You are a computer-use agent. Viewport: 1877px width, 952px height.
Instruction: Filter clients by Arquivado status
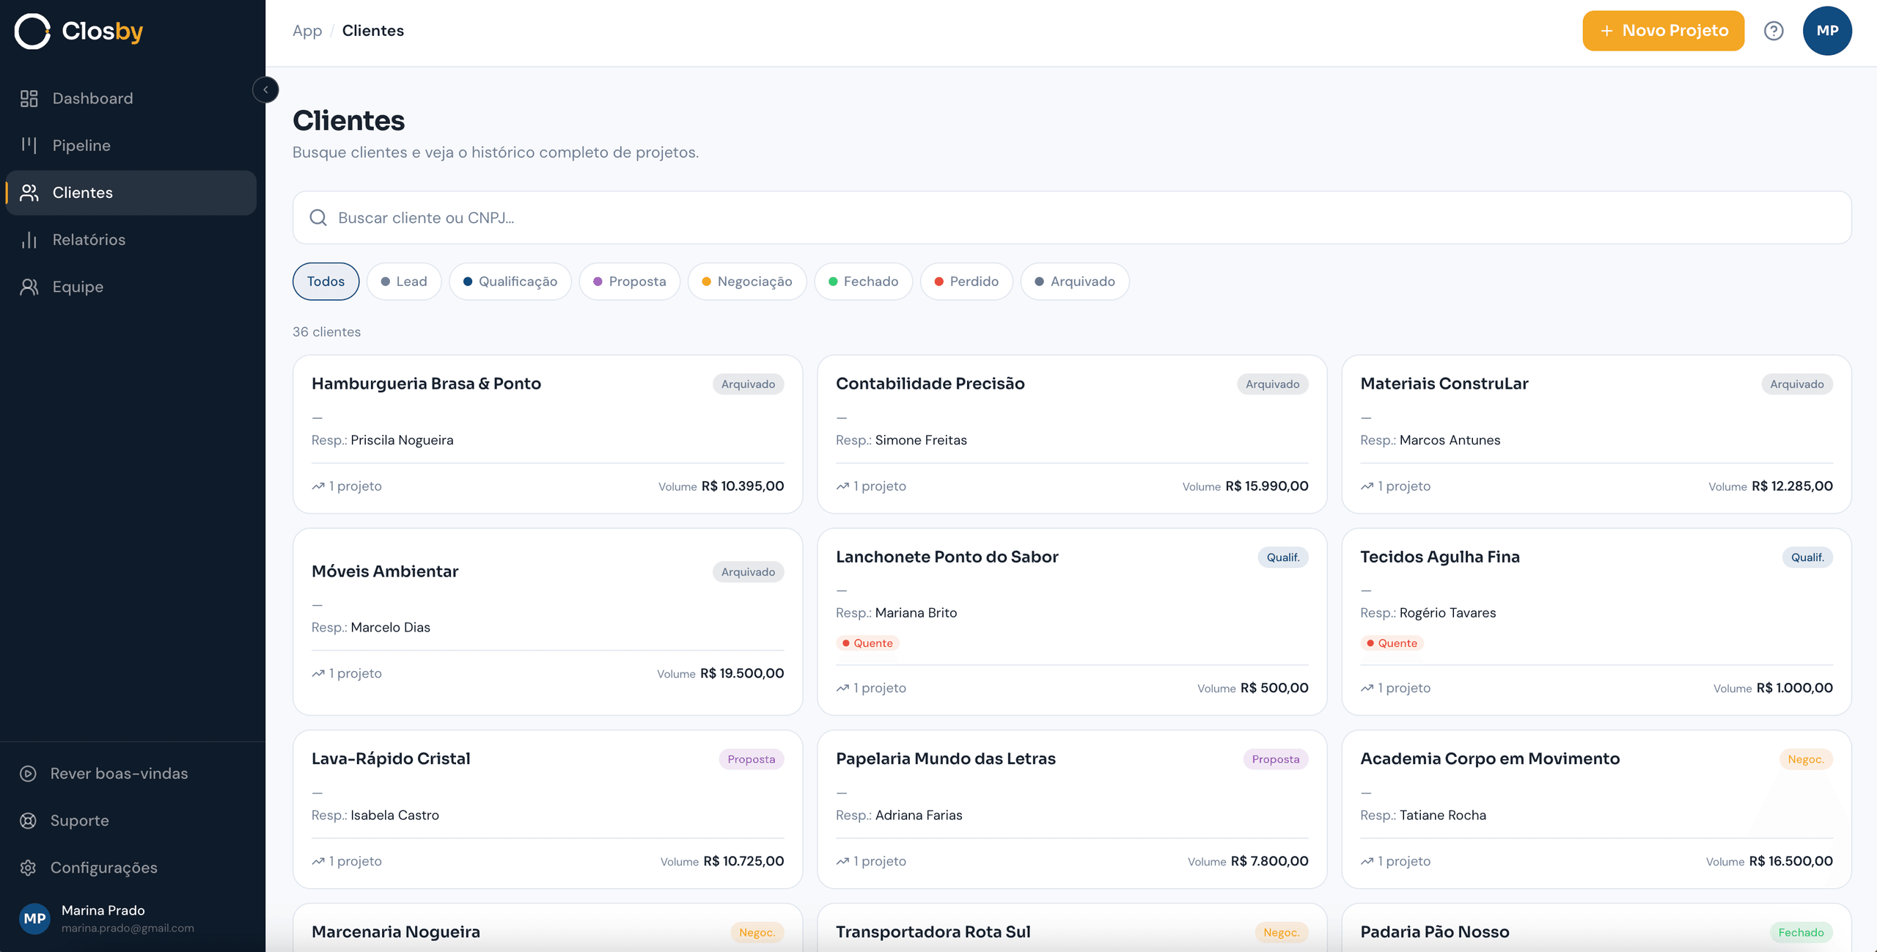click(1075, 282)
